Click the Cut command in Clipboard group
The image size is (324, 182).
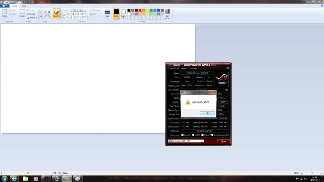[12, 10]
